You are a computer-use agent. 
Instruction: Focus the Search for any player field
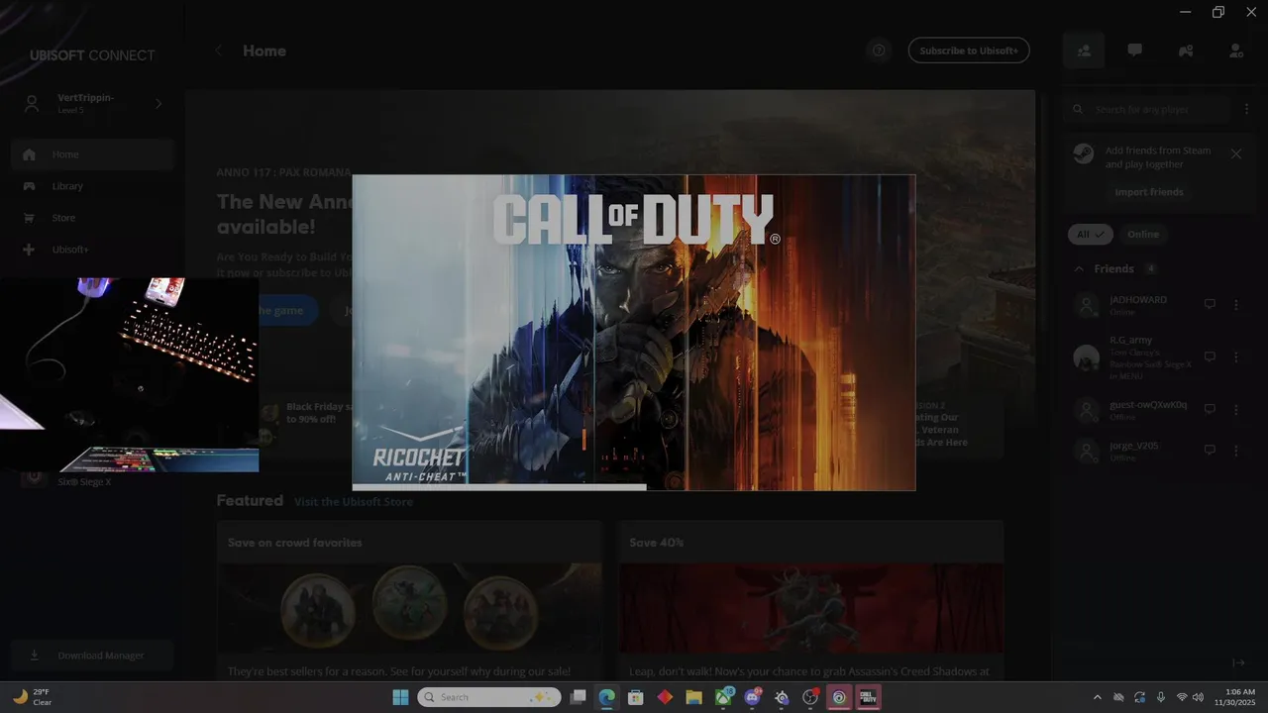click(1149, 109)
